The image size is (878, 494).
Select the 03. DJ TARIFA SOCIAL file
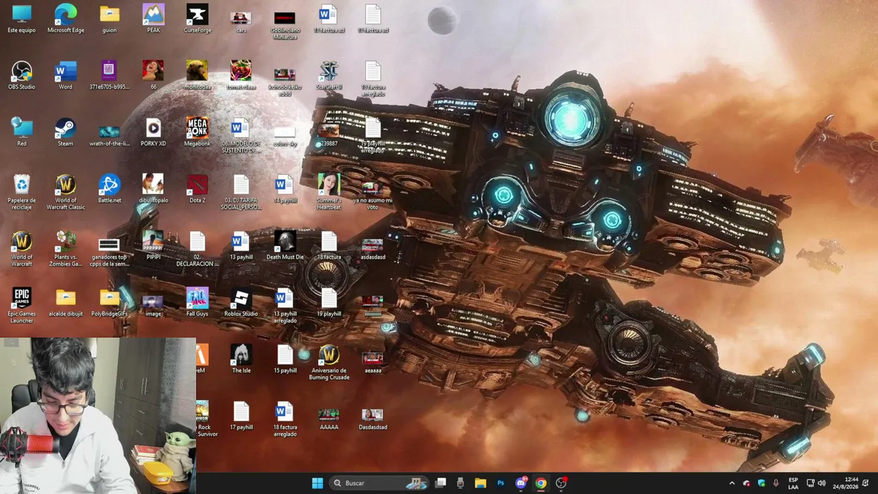241,192
